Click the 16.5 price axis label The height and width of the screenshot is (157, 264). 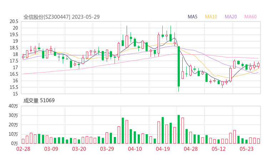coord(14,74)
